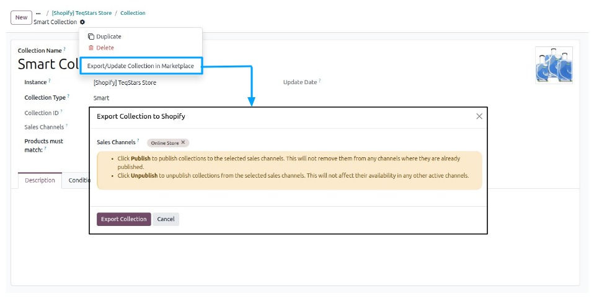Show help tooltip for Collection ID
Screen dimensions: 594x299
point(61,111)
